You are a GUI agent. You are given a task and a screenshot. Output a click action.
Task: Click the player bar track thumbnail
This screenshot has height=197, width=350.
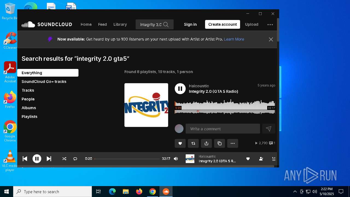click(x=190, y=159)
